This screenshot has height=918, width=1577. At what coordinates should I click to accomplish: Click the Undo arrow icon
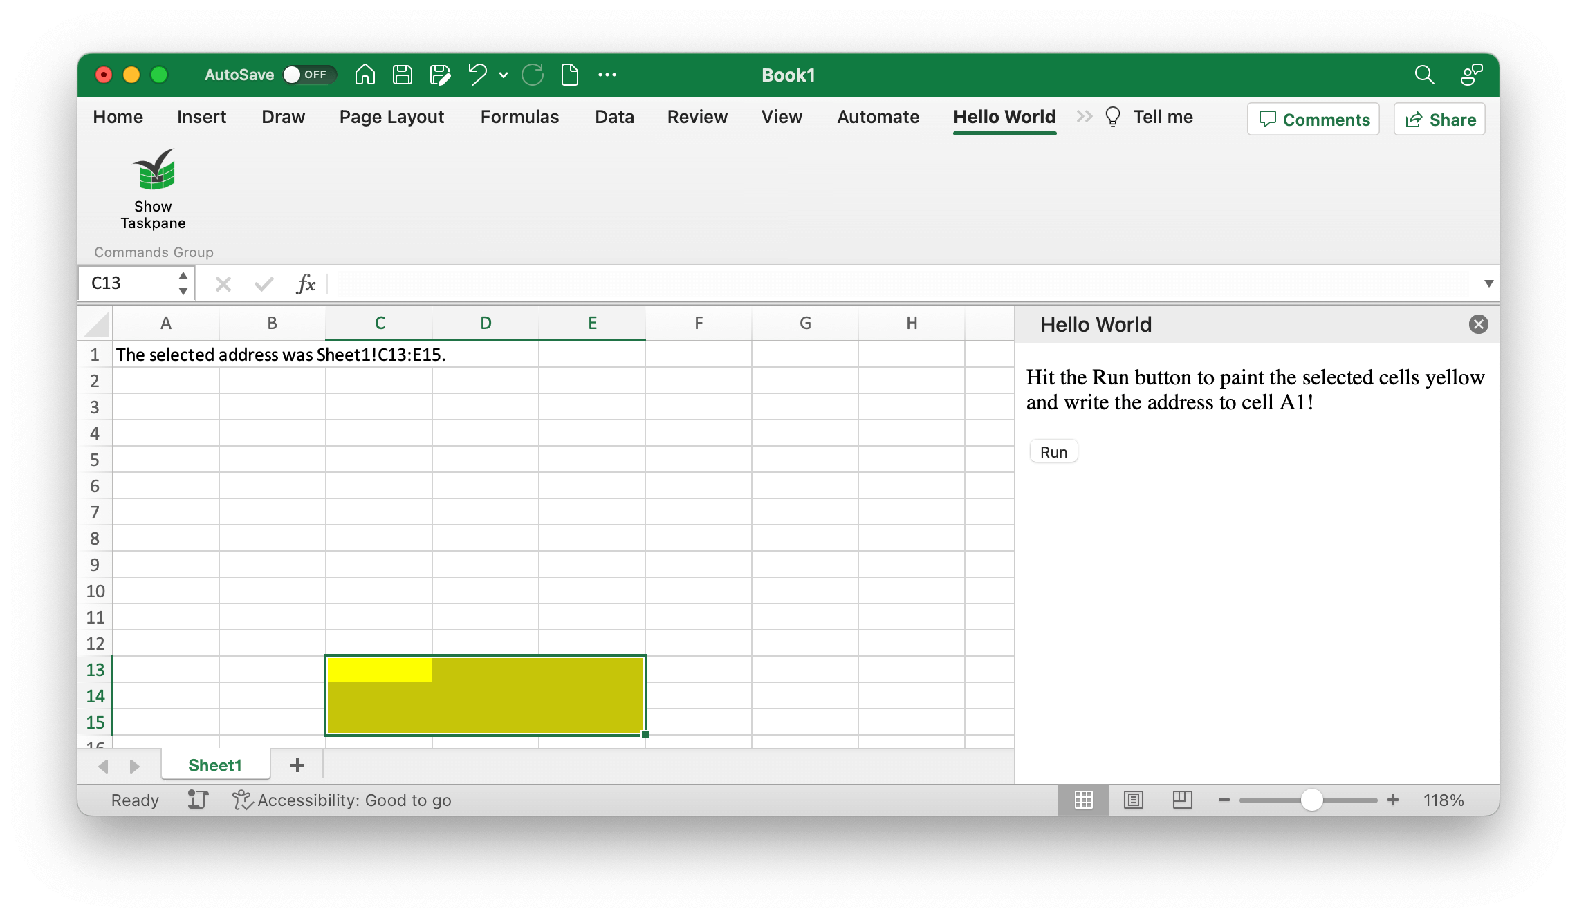[477, 75]
